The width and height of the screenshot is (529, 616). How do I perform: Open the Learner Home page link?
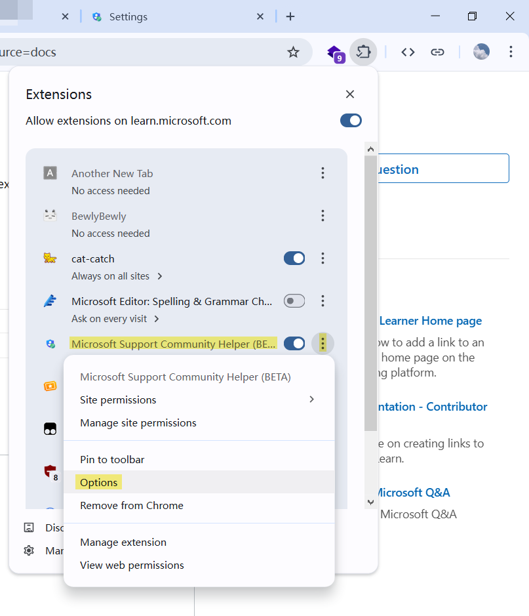431,321
